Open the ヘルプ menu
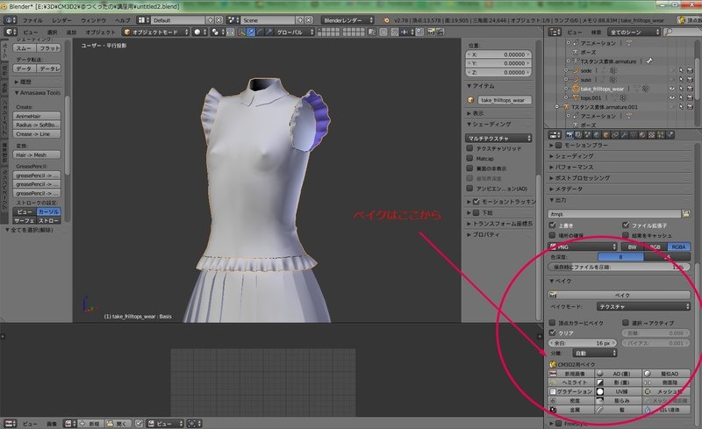 (122, 20)
